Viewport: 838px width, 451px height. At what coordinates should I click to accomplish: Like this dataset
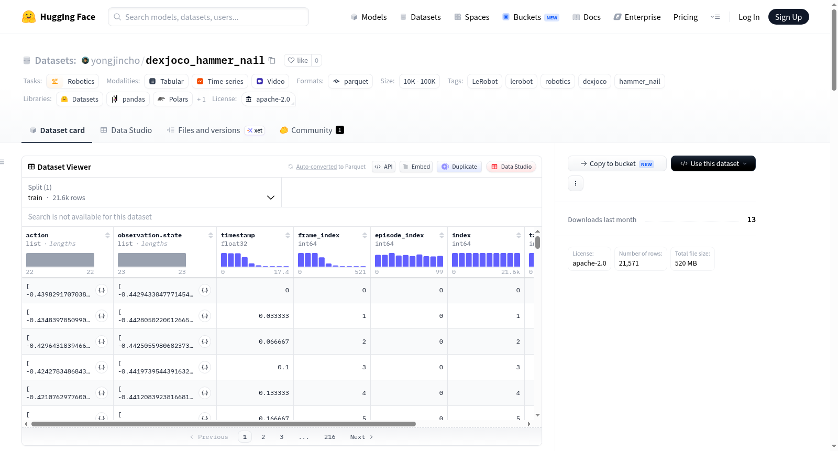click(x=298, y=60)
